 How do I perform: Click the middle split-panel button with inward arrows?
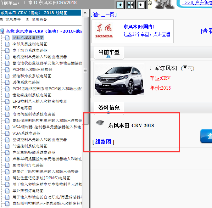click(x=130, y=5)
